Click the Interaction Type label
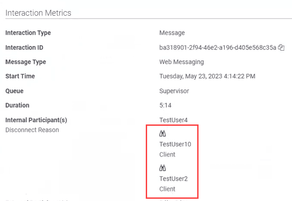 point(28,33)
